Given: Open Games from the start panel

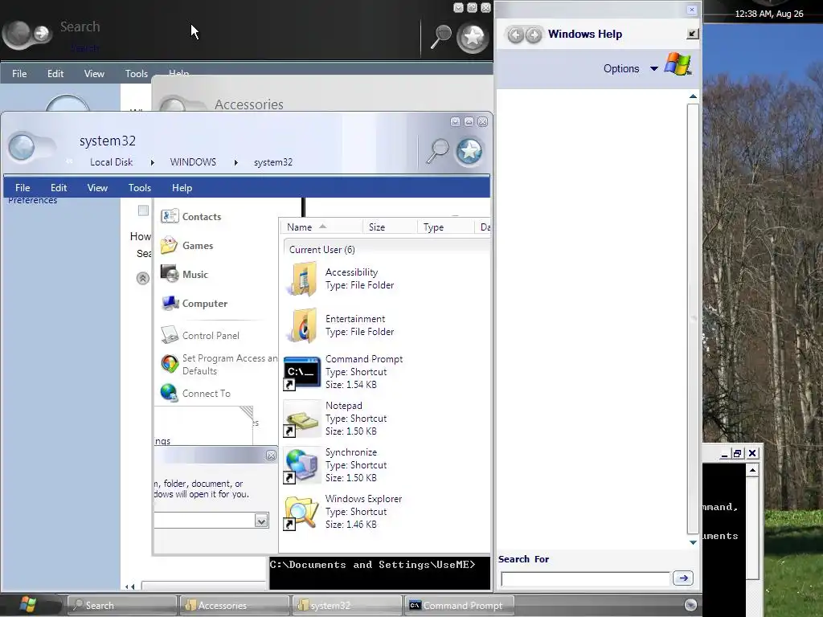Looking at the screenshot, I should tap(198, 246).
